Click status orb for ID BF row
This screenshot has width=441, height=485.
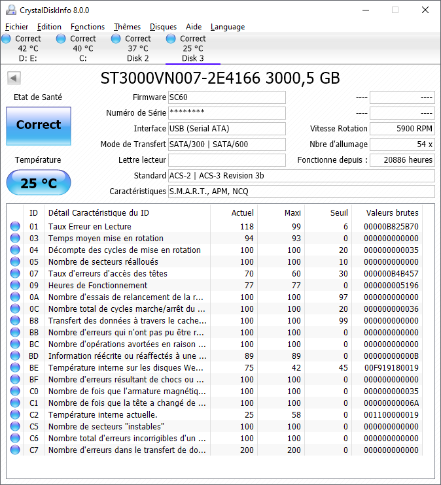click(15, 379)
